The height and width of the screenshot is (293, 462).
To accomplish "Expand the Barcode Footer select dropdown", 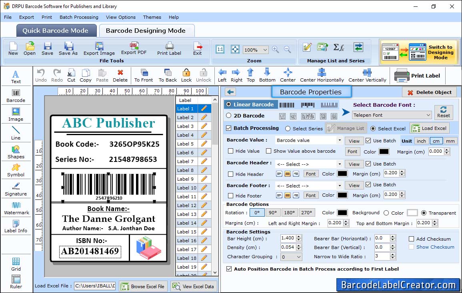I will [340, 185].
